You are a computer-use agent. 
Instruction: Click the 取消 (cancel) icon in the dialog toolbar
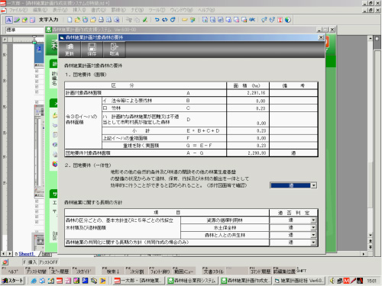coord(114,50)
